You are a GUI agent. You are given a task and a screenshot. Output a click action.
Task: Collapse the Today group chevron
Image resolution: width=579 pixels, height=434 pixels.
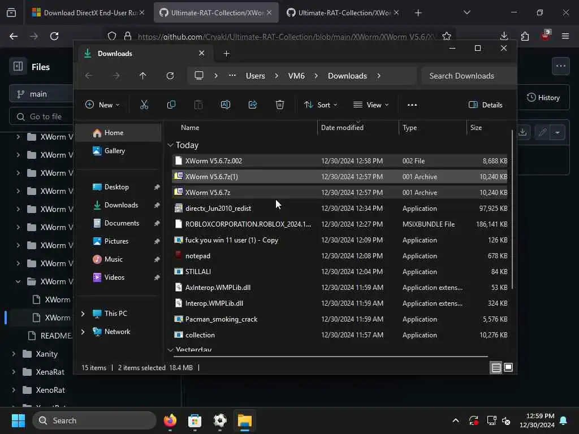[170, 145]
